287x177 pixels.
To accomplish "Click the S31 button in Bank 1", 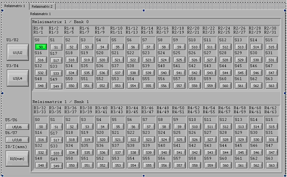I will pyautogui.click(x=272, y=140).
